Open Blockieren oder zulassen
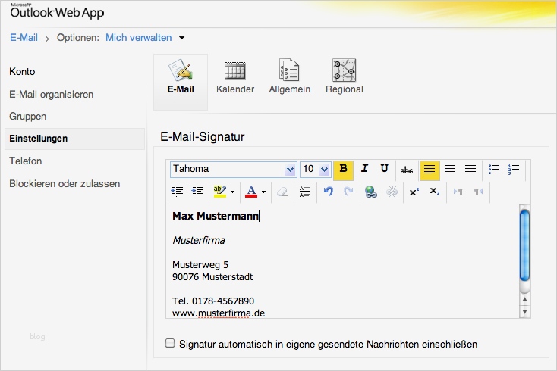 tap(65, 183)
